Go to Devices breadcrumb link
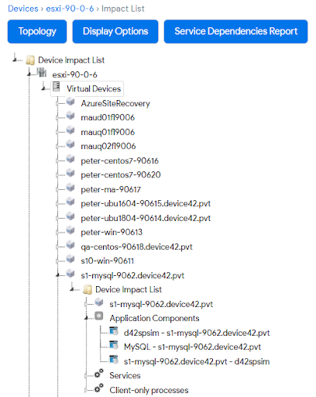Viewport: 316px width, 397px height. (x=23, y=9)
